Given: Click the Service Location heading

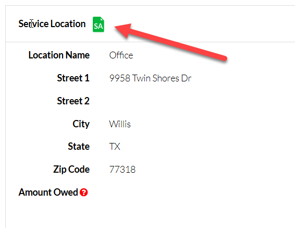Looking at the screenshot, I should (52, 23).
